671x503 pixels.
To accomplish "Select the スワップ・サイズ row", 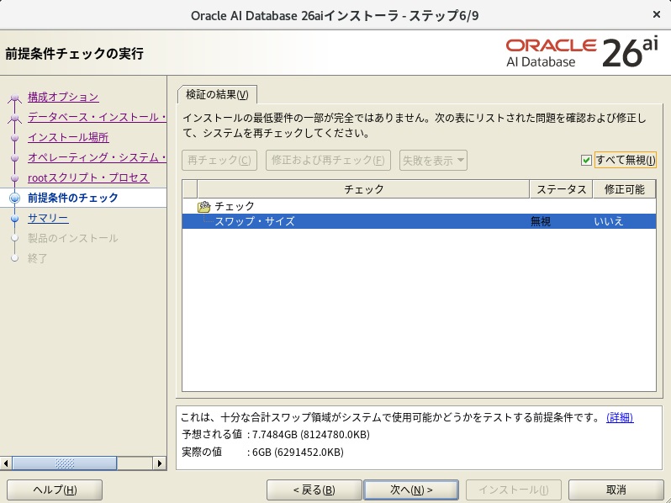I will (419, 221).
